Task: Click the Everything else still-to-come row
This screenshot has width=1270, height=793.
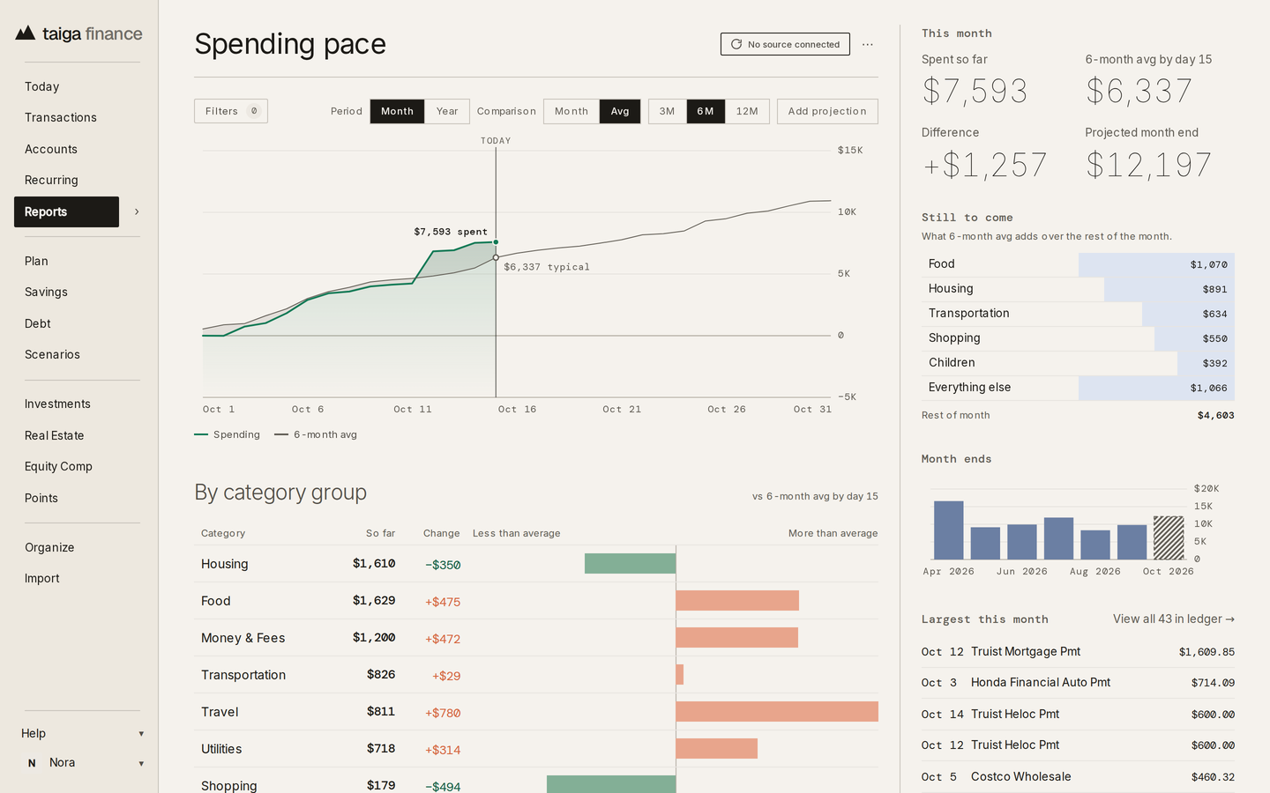Action: pyautogui.click(x=1078, y=388)
